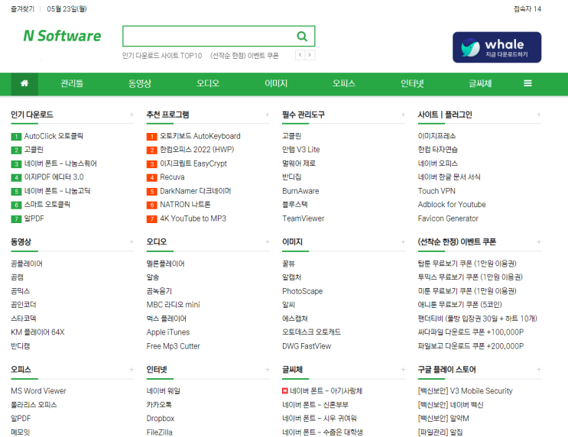
Task: Open Touch VPN link
Action: [437, 191]
